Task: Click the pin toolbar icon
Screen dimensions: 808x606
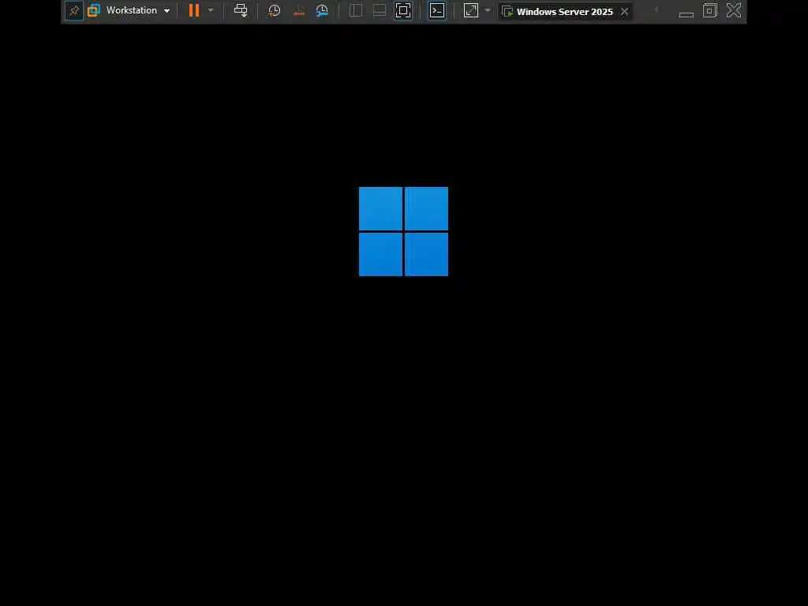Action: [74, 11]
